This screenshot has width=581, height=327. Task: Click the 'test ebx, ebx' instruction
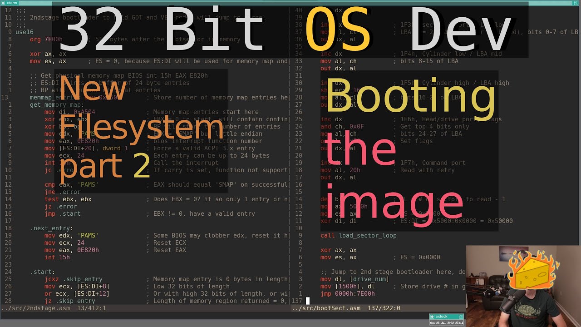68,199
